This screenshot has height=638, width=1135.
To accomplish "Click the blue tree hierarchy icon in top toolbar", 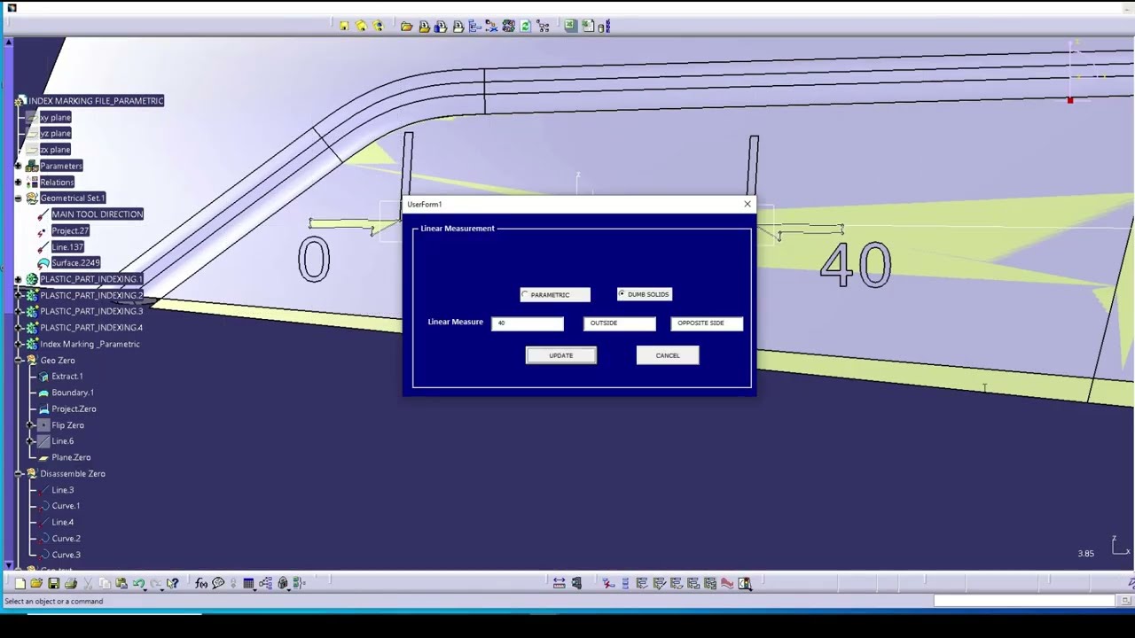I will [474, 27].
